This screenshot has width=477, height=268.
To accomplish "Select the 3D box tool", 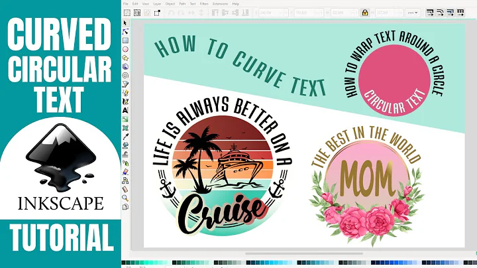I will pos(125,66).
